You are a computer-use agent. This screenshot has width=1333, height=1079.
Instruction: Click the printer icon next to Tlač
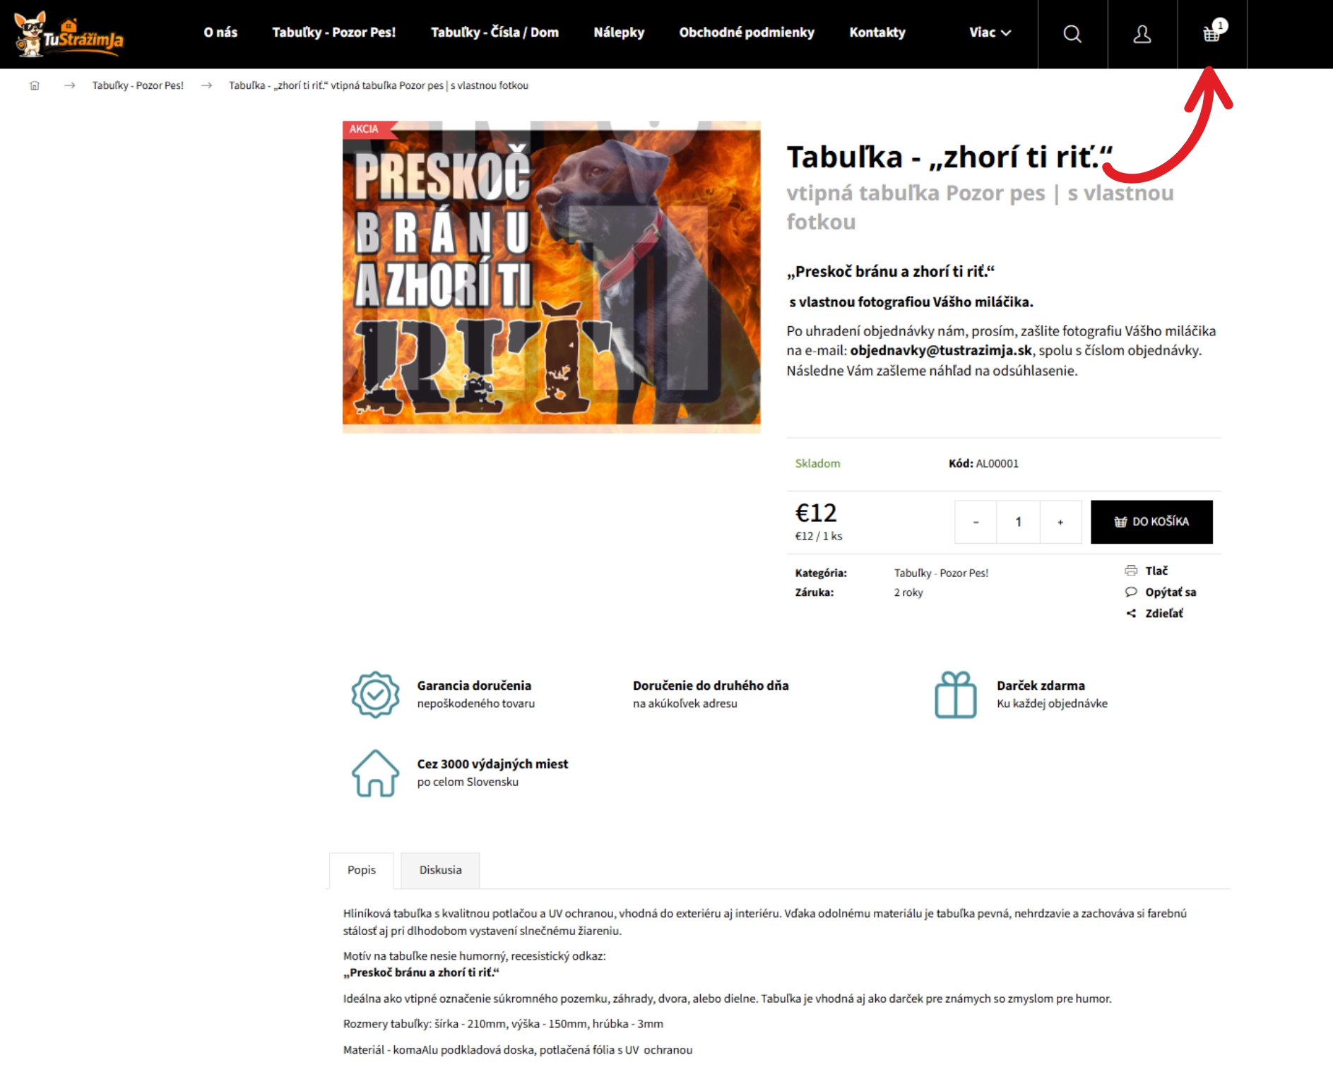tap(1131, 571)
